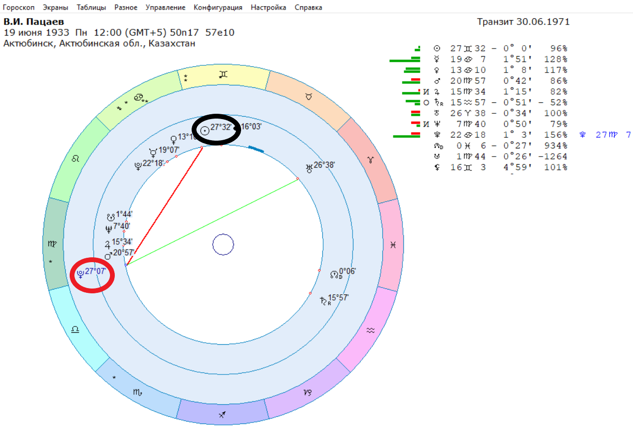Click the birth date line 19 июня 1933
The width and height of the screenshot is (633, 434).
point(119,33)
